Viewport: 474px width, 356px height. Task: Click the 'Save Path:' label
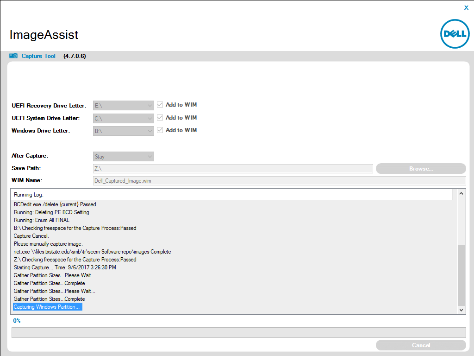26,168
